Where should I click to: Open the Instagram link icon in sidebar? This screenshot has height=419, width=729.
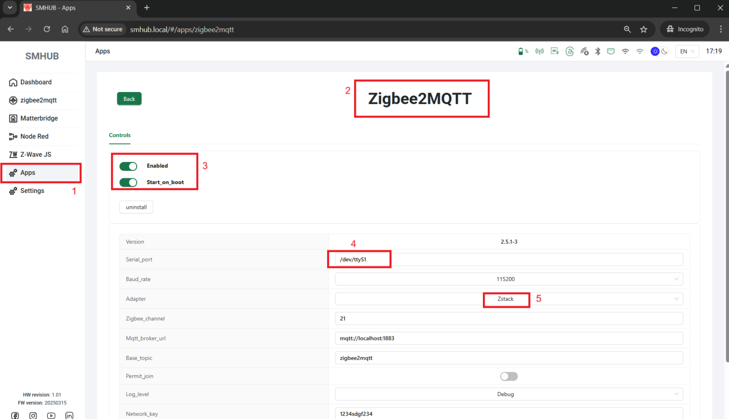33,415
